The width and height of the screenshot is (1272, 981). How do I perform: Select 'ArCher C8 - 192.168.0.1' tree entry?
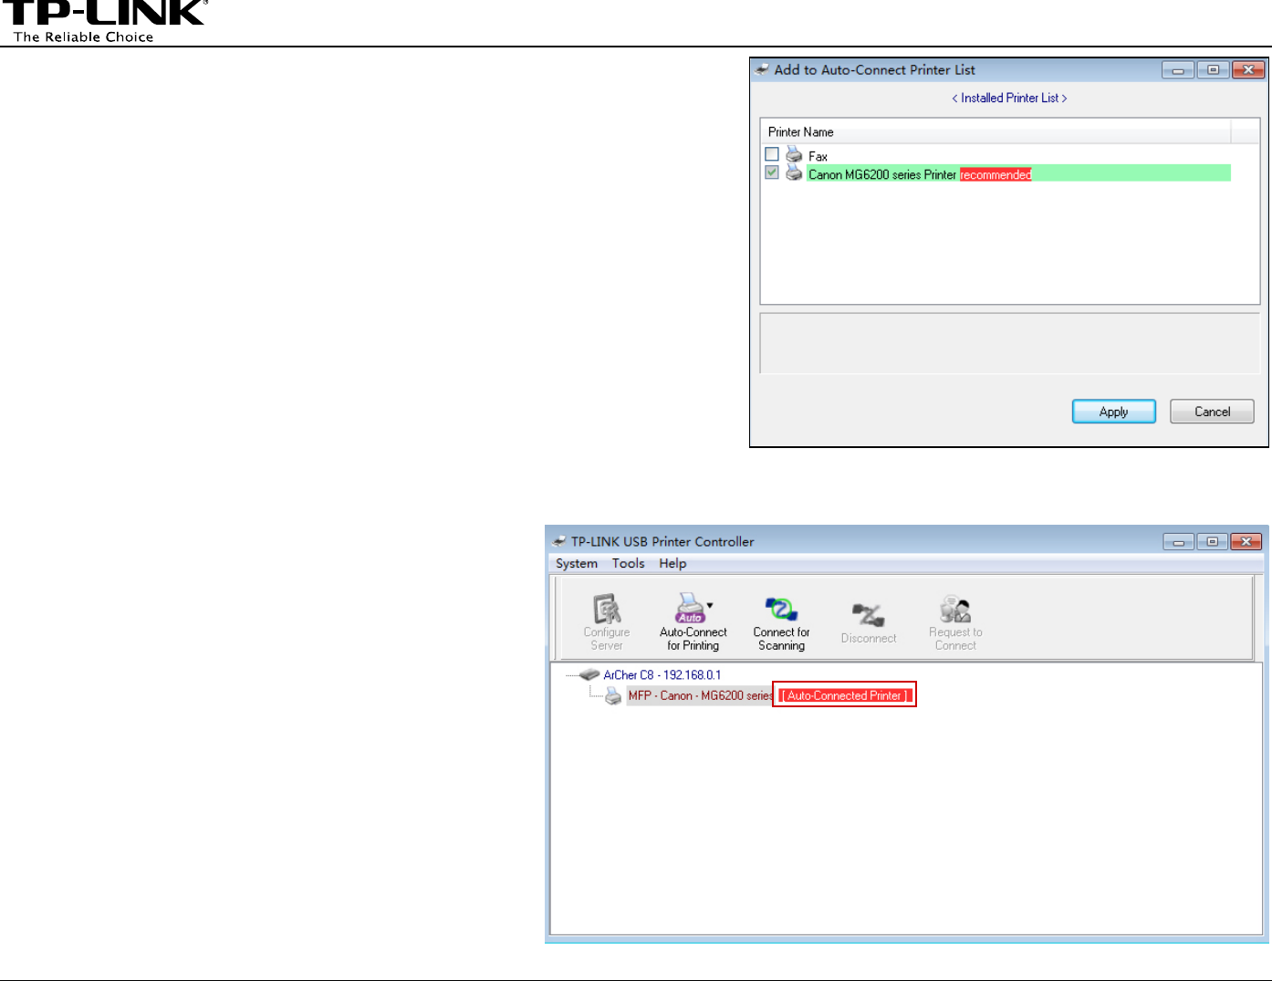click(662, 675)
